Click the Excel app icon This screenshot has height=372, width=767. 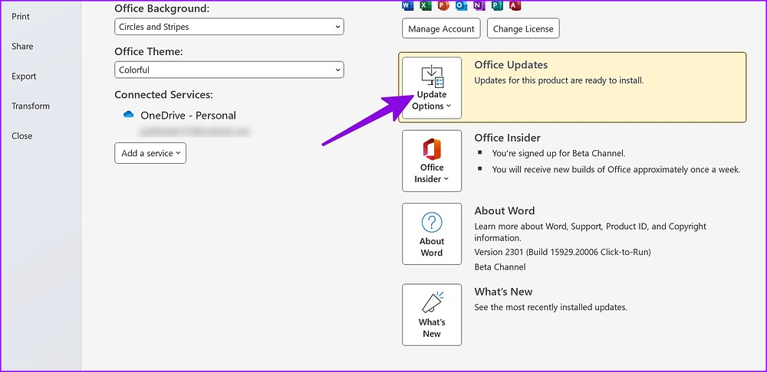(x=425, y=5)
